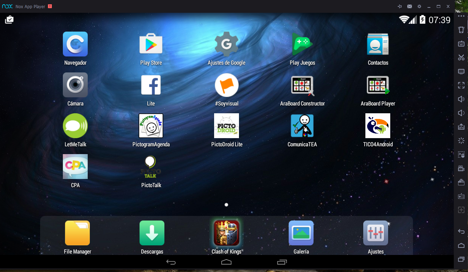The width and height of the screenshot is (468, 272).
Task: Open Descargas downloads app in dock
Action: [152, 233]
